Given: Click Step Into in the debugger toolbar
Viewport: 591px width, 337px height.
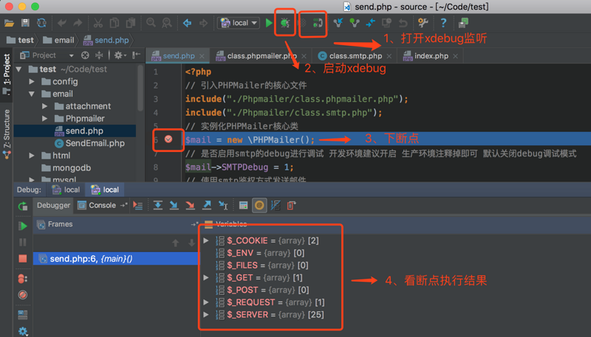Looking at the screenshot, I should (173, 206).
